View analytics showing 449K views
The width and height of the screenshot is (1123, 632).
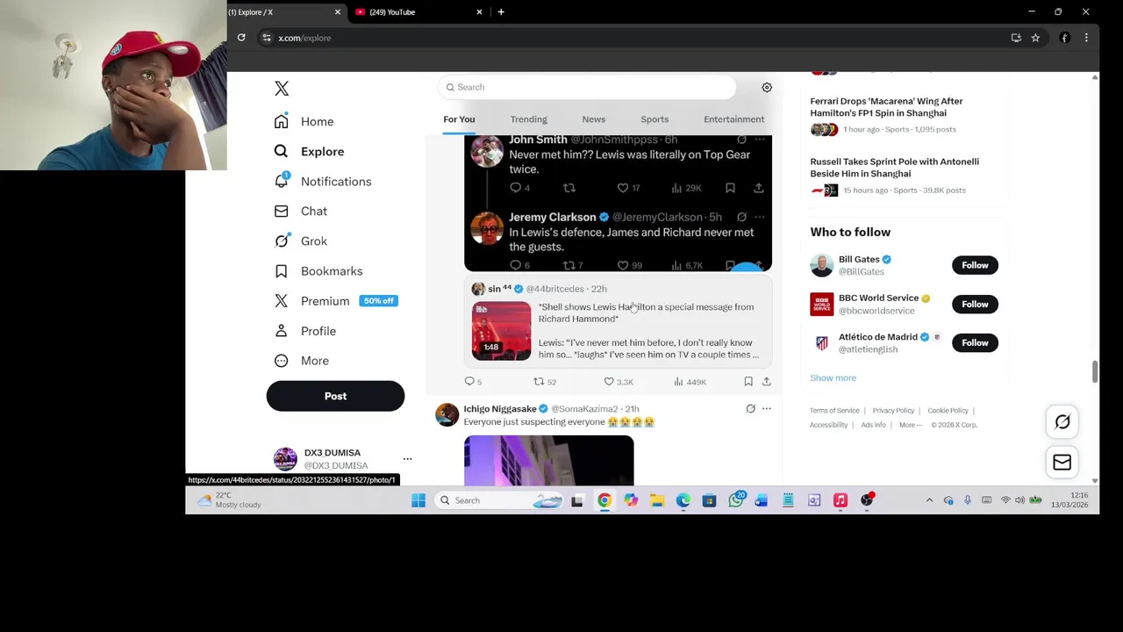(x=690, y=382)
